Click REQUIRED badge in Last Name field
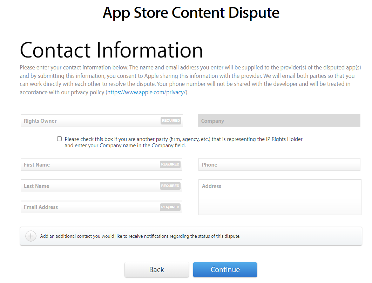 [170, 186]
